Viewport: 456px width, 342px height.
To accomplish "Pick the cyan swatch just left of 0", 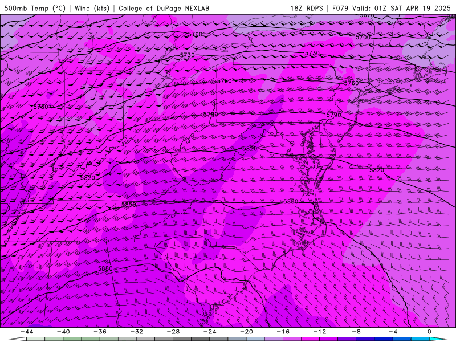I will pyautogui.click(x=420, y=339).
